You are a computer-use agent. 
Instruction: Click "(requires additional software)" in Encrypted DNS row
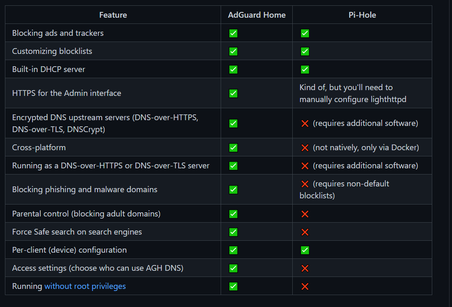366,123
